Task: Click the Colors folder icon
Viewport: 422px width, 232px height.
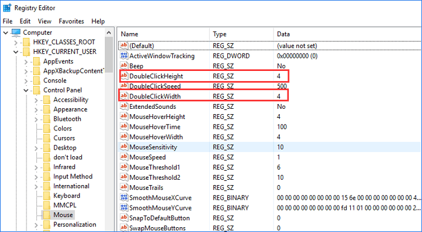Action: (47, 129)
